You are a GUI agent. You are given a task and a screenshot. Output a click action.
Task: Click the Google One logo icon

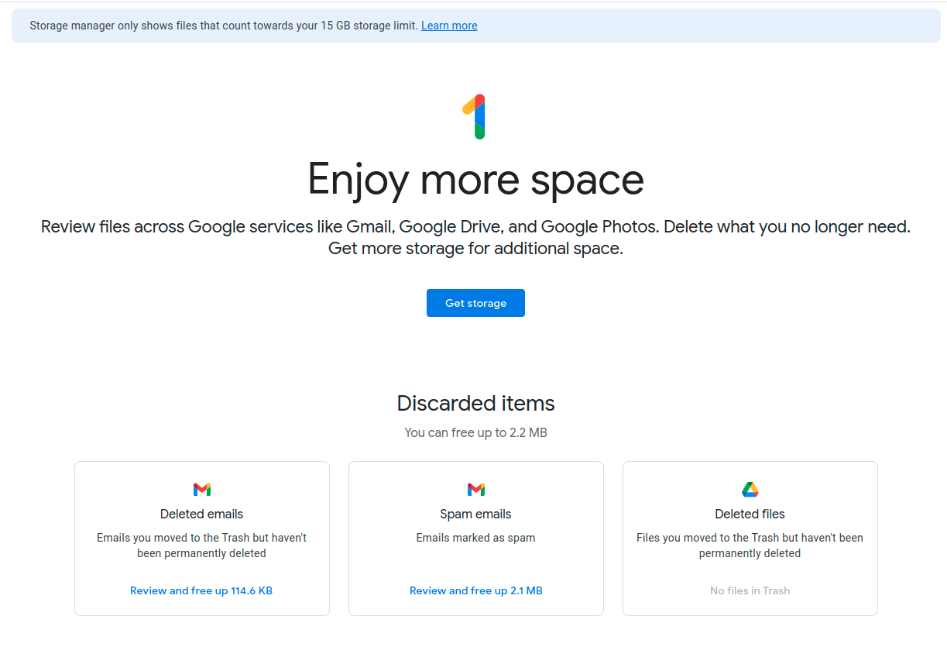coord(475,117)
